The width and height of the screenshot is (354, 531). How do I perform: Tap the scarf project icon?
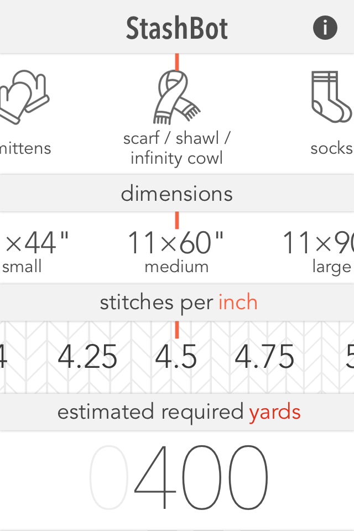pyautogui.click(x=176, y=98)
